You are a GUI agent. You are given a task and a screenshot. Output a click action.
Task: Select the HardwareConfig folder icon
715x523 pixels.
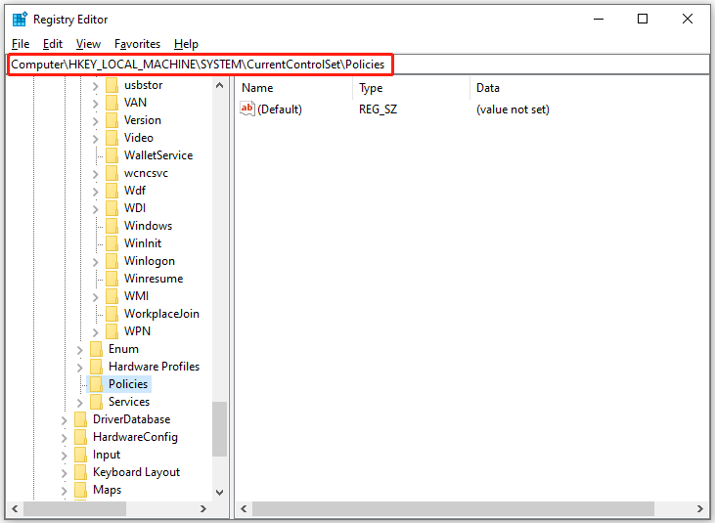(x=81, y=437)
